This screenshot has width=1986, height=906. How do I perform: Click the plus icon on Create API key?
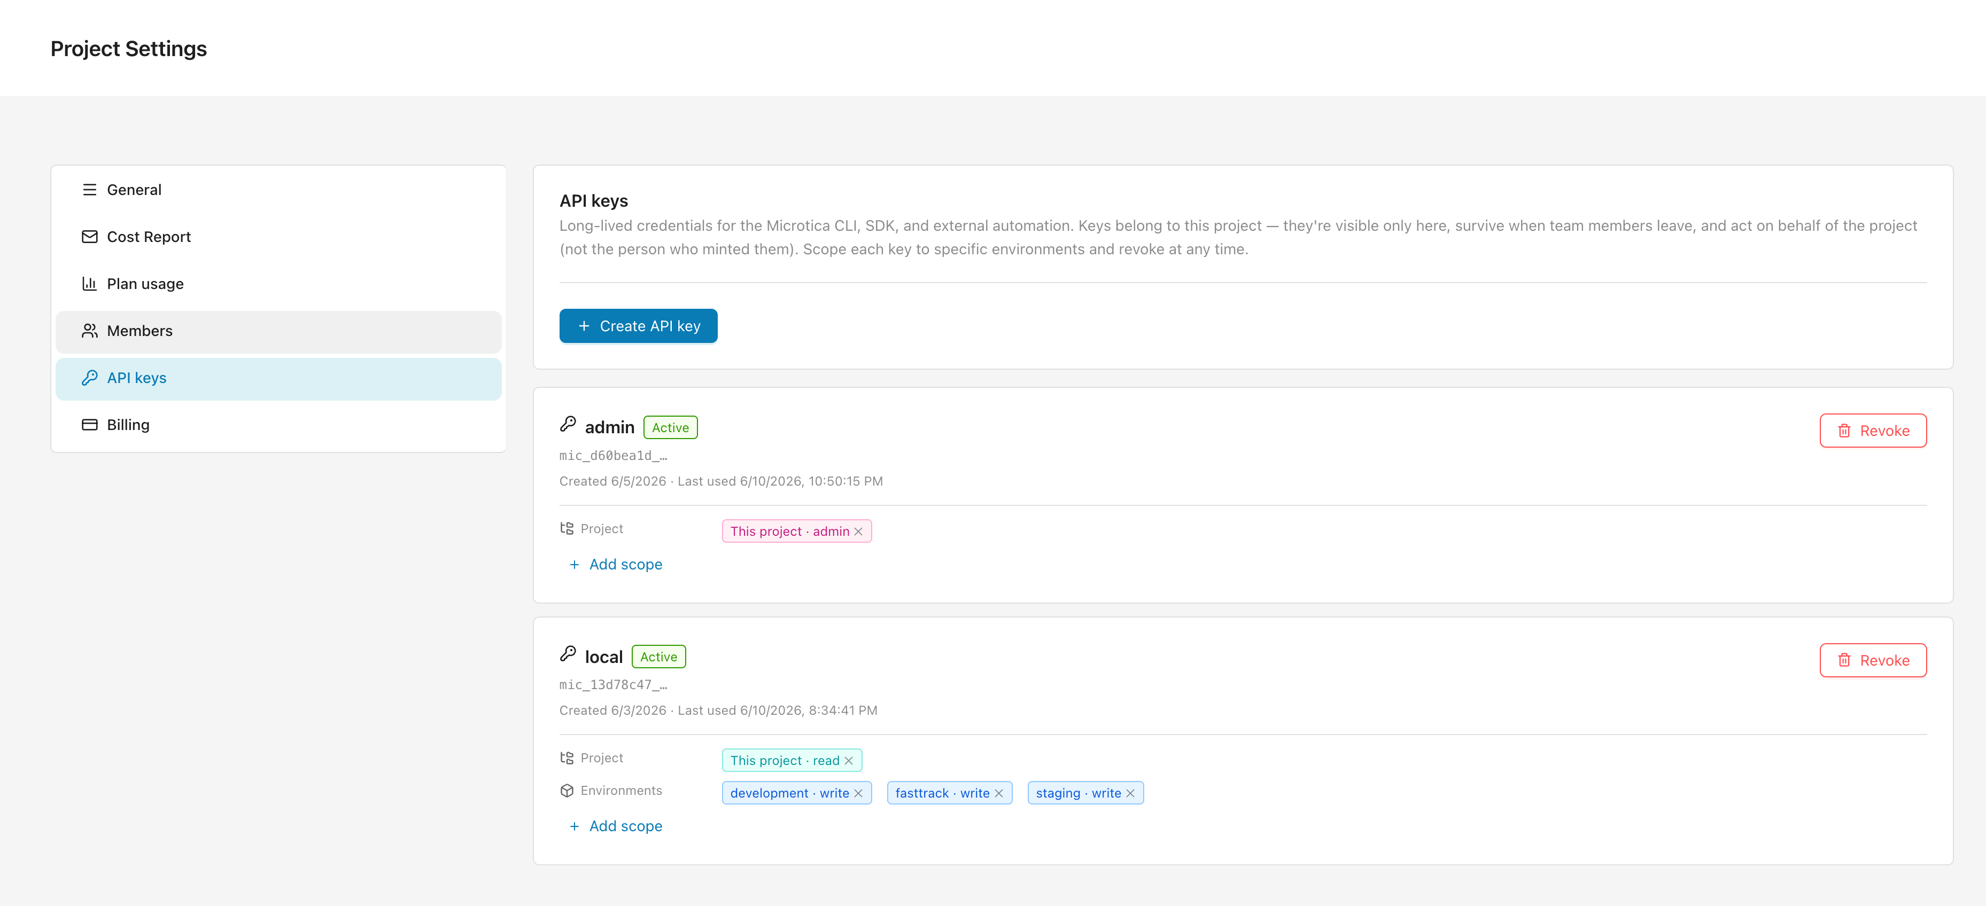584,326
